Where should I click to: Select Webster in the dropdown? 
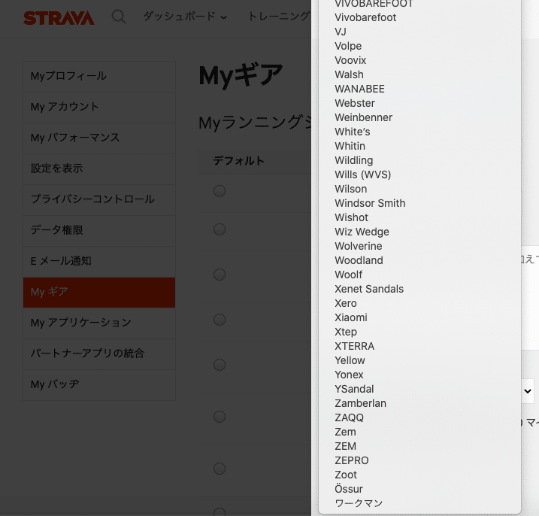click(419, 103)
